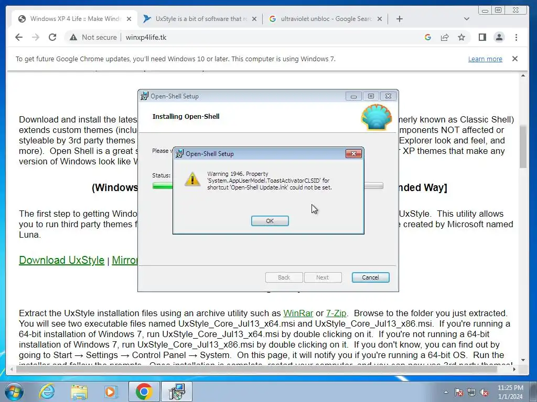537x402 pixels.
Task: Click the network tray icon
Action: [x=471, y=393]
